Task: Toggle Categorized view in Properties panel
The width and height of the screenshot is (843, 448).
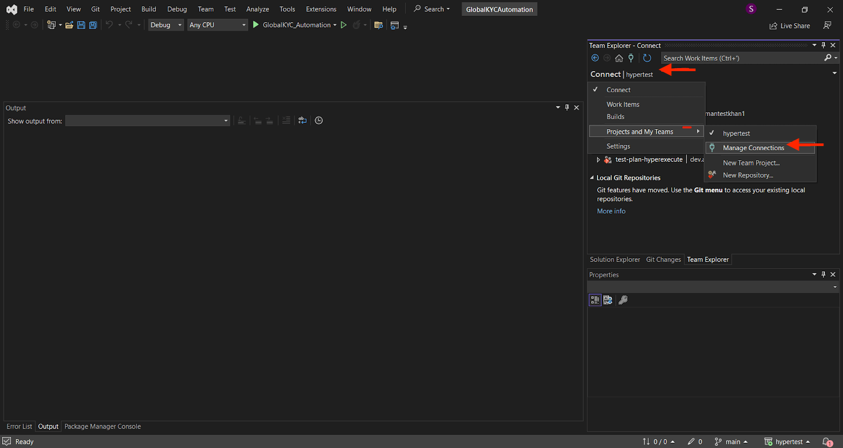Action: (595, 300)
